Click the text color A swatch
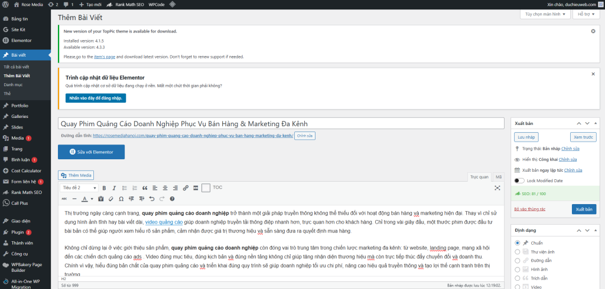 click(84, 199)
